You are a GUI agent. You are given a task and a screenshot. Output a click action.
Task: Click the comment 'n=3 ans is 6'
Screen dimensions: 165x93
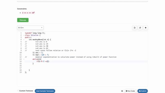[41, 42]
